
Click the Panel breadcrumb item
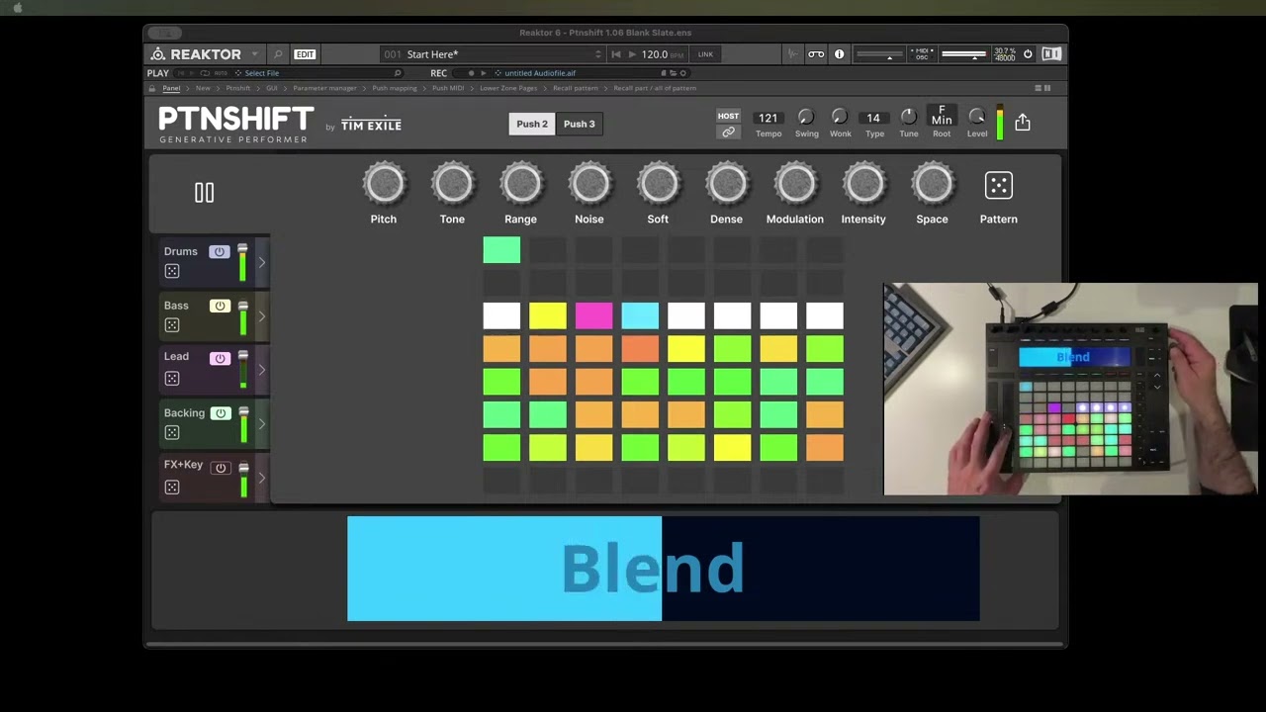click(x=171, y=88)
